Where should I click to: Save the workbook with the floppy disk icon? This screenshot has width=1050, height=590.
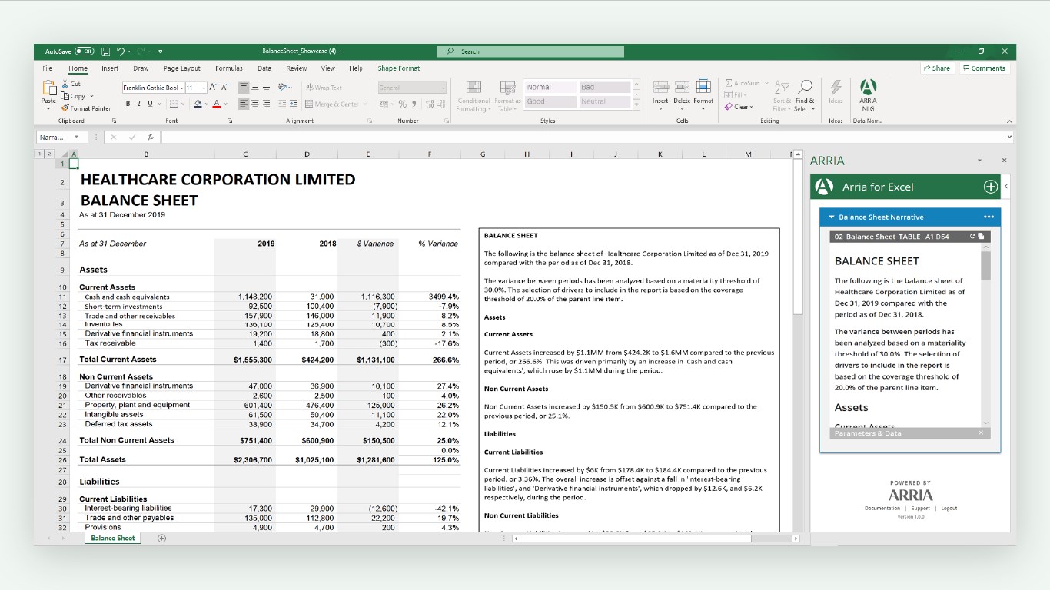click(x=105, y=51)
